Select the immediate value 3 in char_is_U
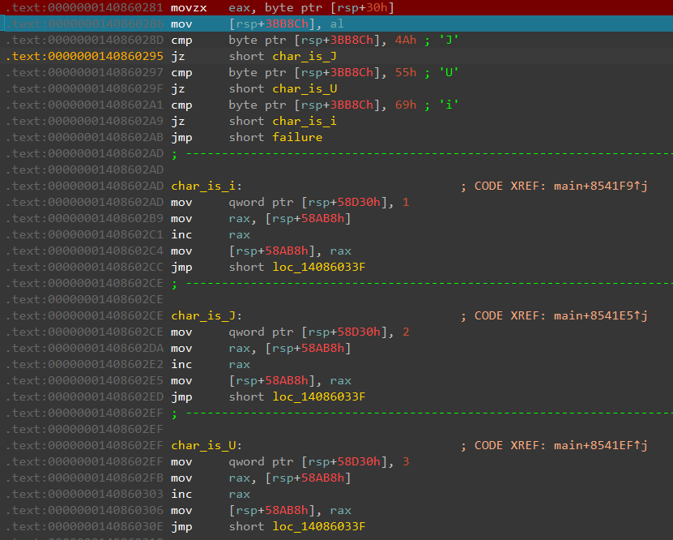The width and height of the screenshot is (673, 540). (x=406, y=461)
